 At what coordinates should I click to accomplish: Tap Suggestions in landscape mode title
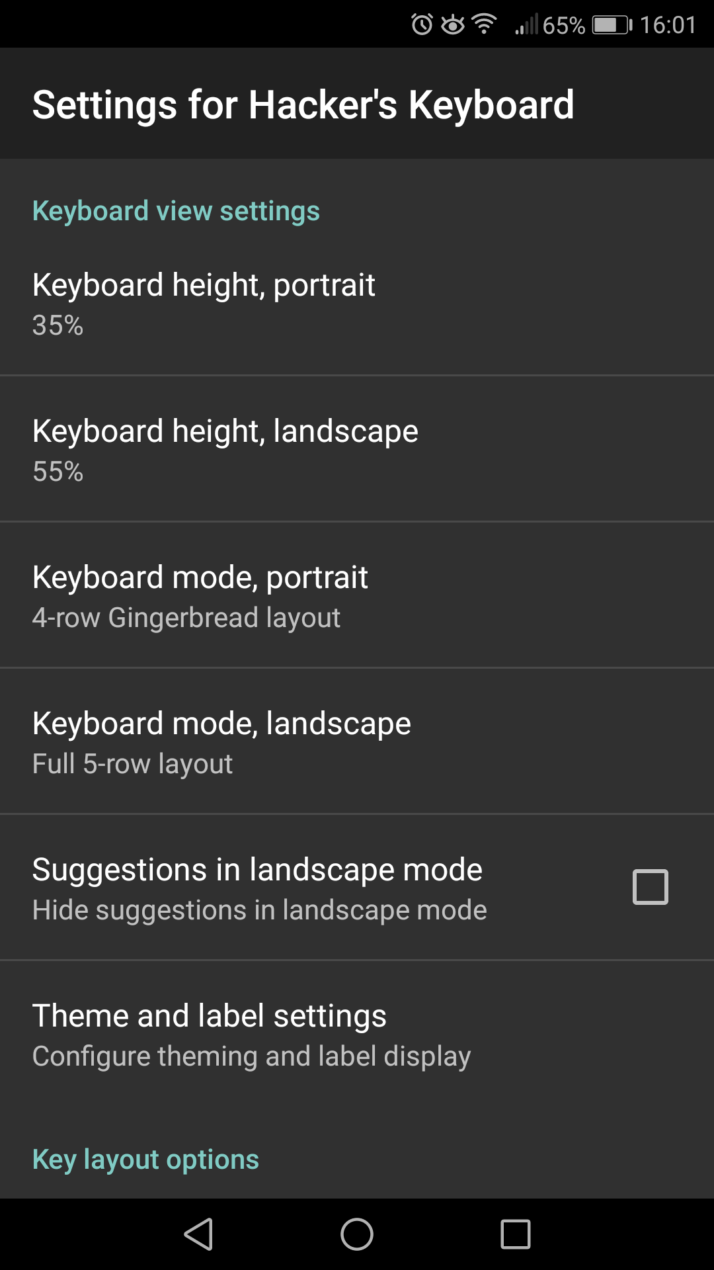tap(257, 870)
